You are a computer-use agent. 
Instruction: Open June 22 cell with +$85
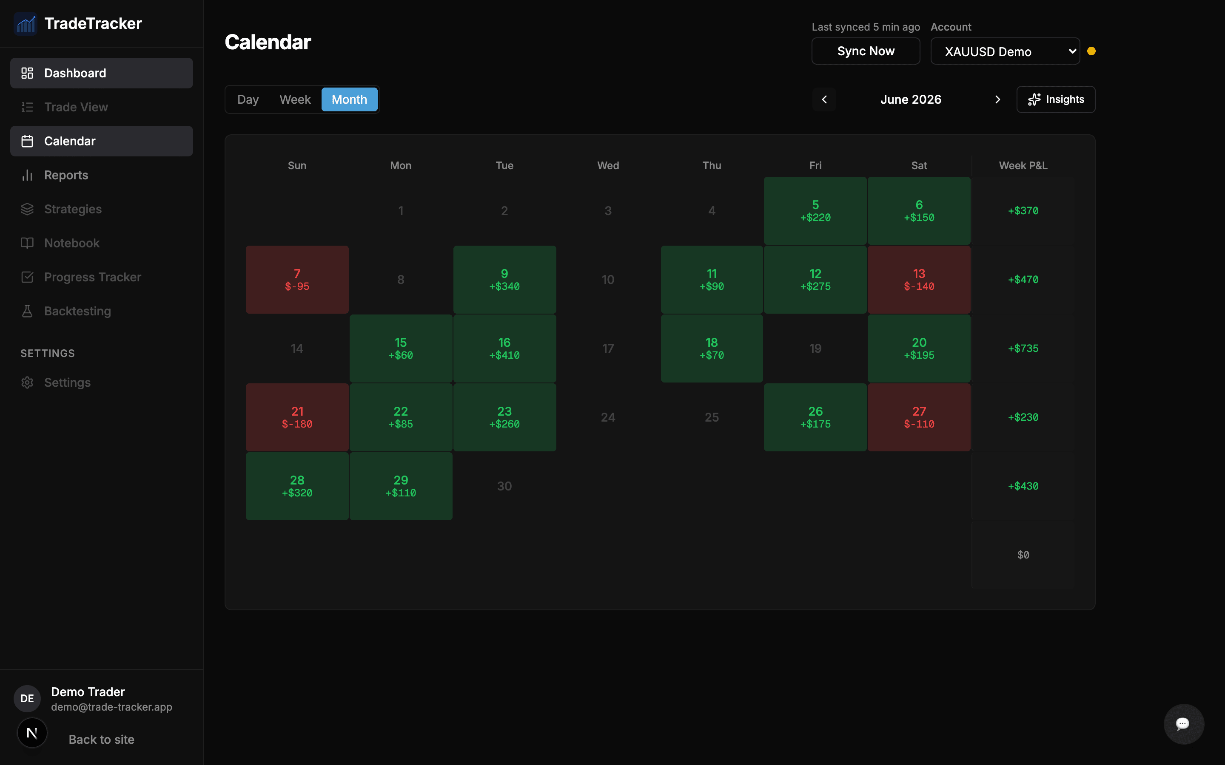tap(401, 417)
